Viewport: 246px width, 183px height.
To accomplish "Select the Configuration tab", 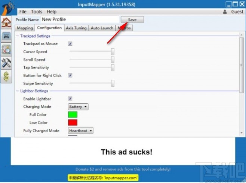I will [x=49, y=28].
